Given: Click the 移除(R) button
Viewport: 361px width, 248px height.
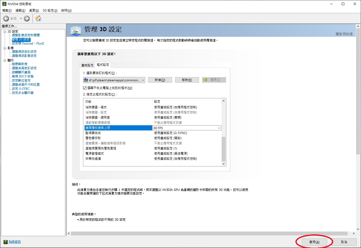Looking at the screenshot, I should (x=187, y=80).
